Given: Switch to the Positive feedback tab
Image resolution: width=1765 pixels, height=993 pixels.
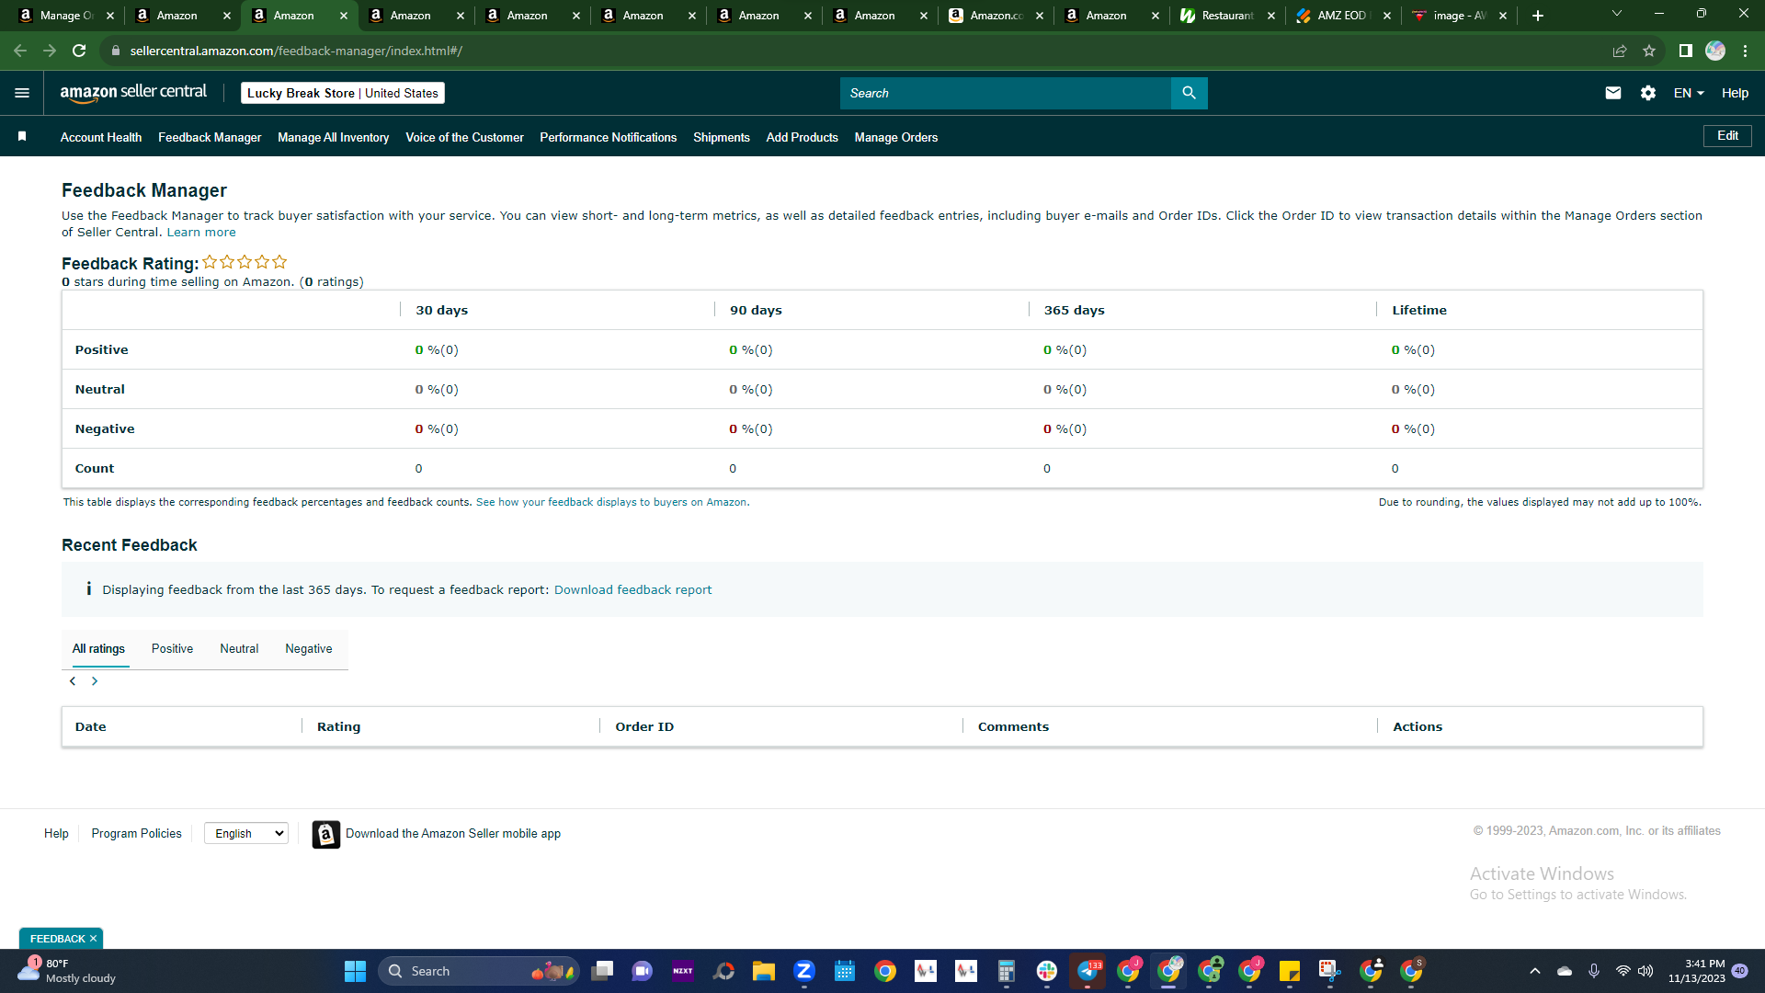Looking at the screenshot, I should [172, 648].
